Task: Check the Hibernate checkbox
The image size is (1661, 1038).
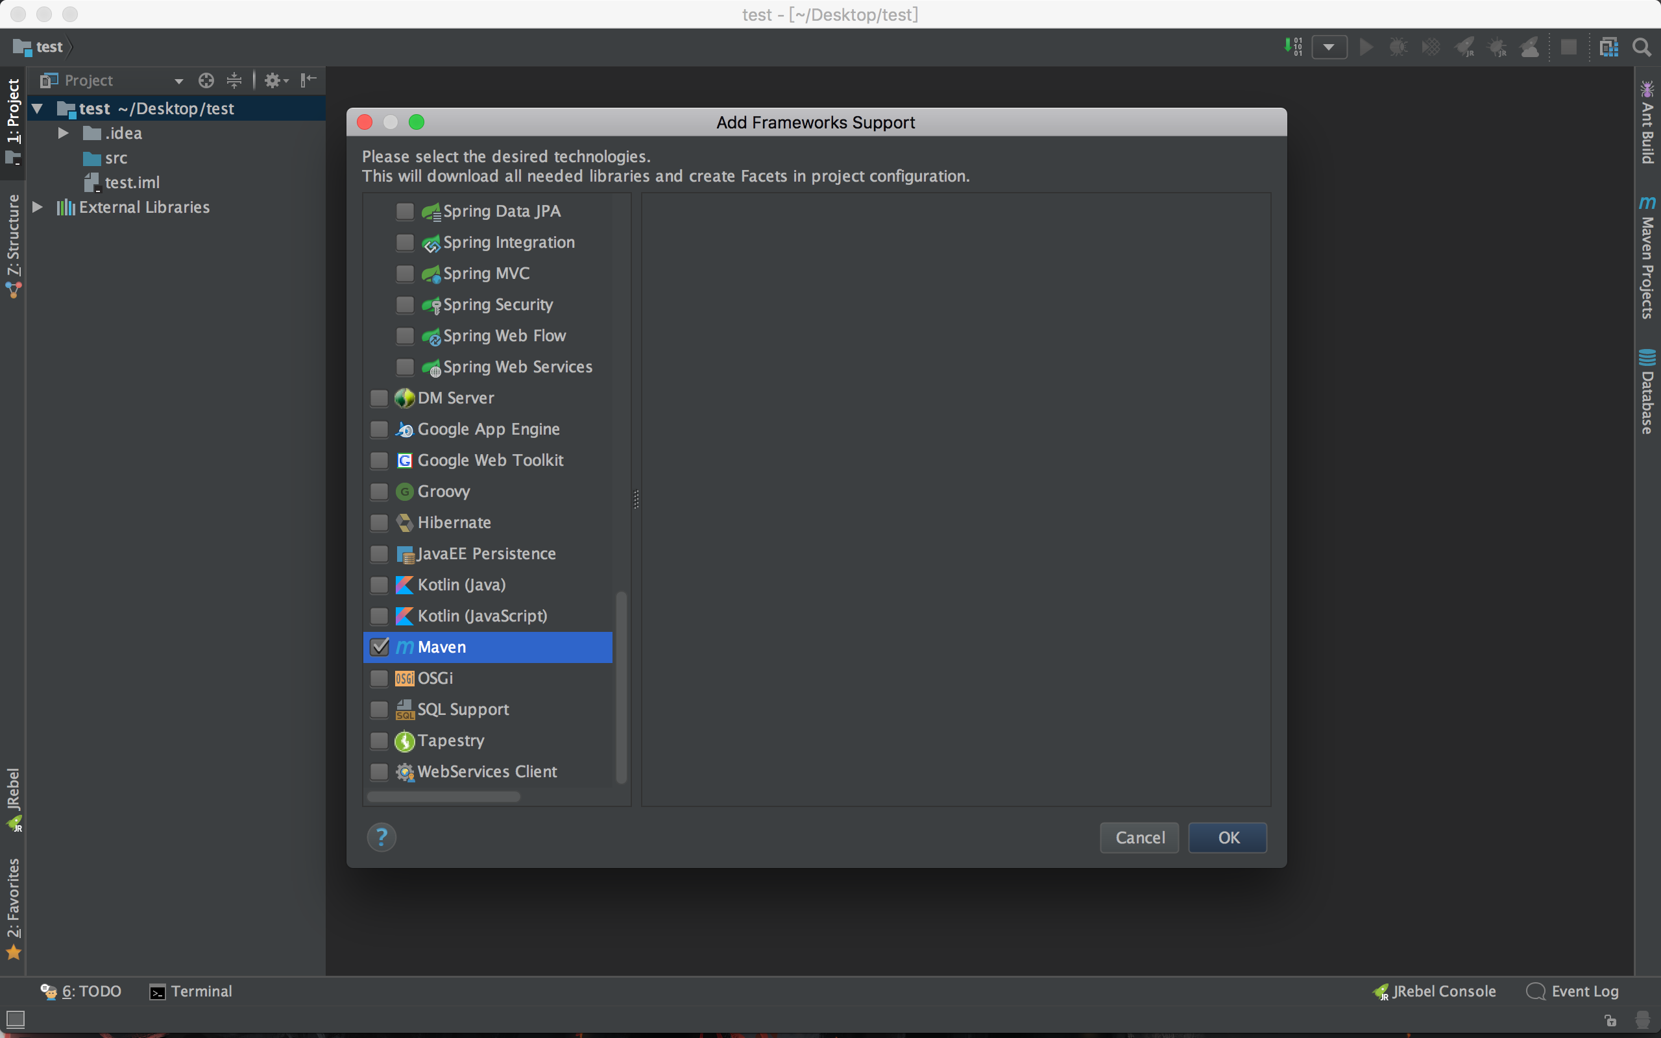Action: click(x=379, y=522)
